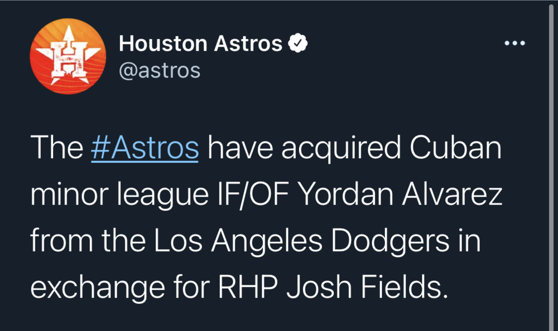Click the Houston Astros display name

[x=201, y=43]
